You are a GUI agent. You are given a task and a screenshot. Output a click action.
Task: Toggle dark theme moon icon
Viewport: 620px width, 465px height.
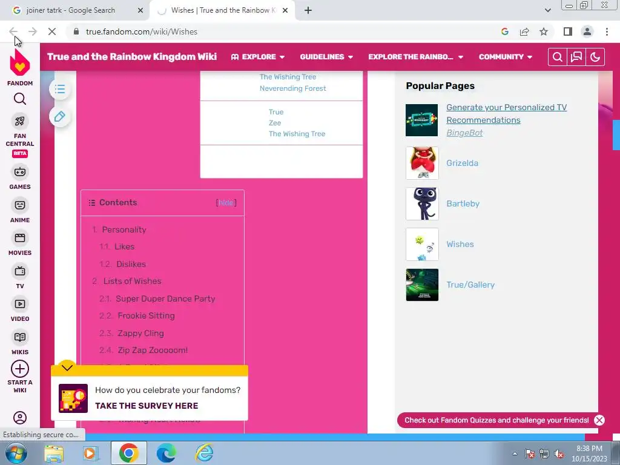[595, 57]
